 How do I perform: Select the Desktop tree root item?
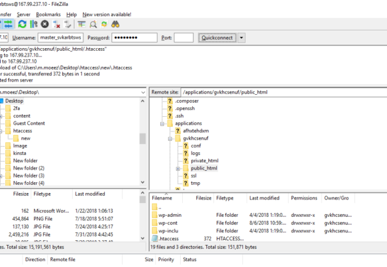[14, 101]
